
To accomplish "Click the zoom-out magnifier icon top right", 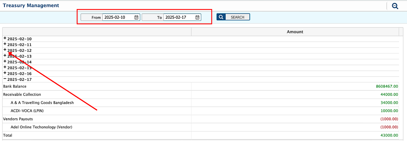I will point(395,6).
